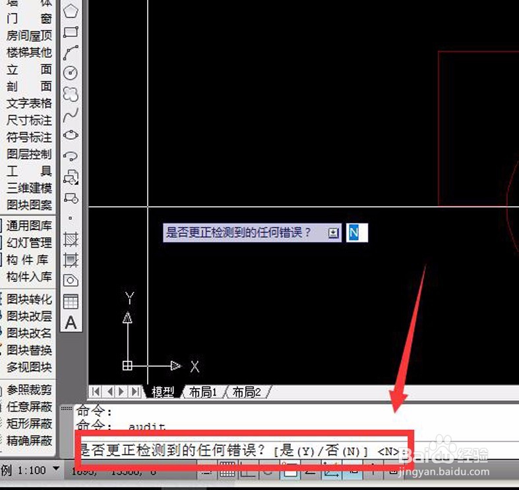Click the Table tool icon
519x490 pixels.
pyautogui.click(x=71, y=302)
